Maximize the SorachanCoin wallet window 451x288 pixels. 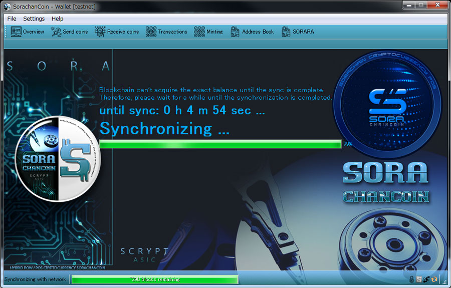tap(421, 5)
